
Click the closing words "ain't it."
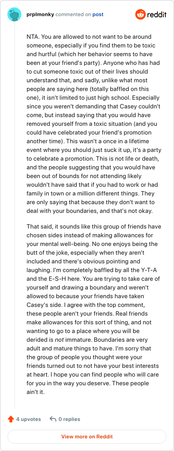coord(36,392)
